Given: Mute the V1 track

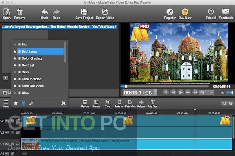Looking at the screenshot, I should tap(7, 144).
